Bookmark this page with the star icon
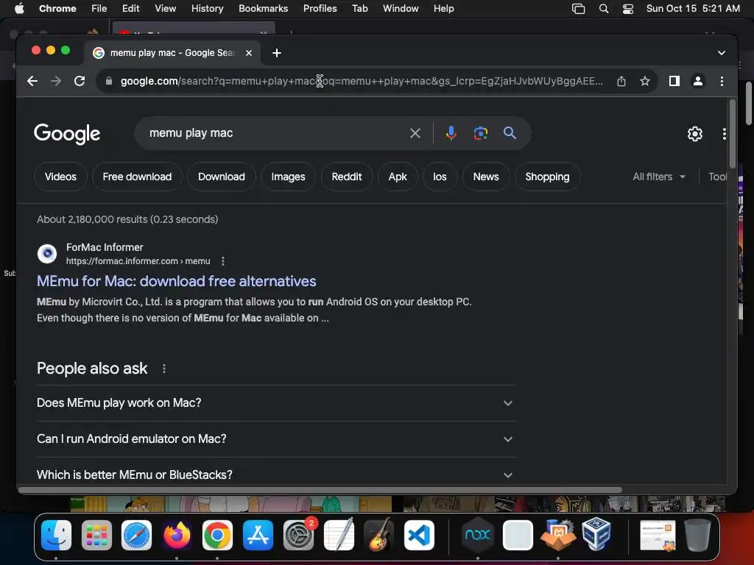The width and height of the screenshot is (754, 565). click(x=645, y=81)
